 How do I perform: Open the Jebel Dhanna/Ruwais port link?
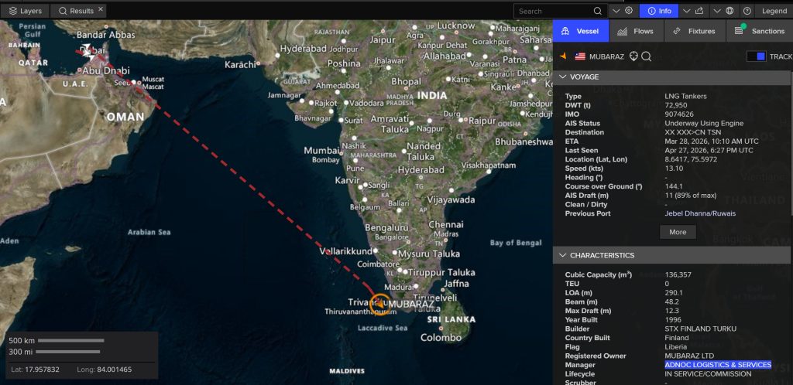(700, 213)
